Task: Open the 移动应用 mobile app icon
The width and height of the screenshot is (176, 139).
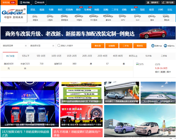Action: tap(36, 2)
